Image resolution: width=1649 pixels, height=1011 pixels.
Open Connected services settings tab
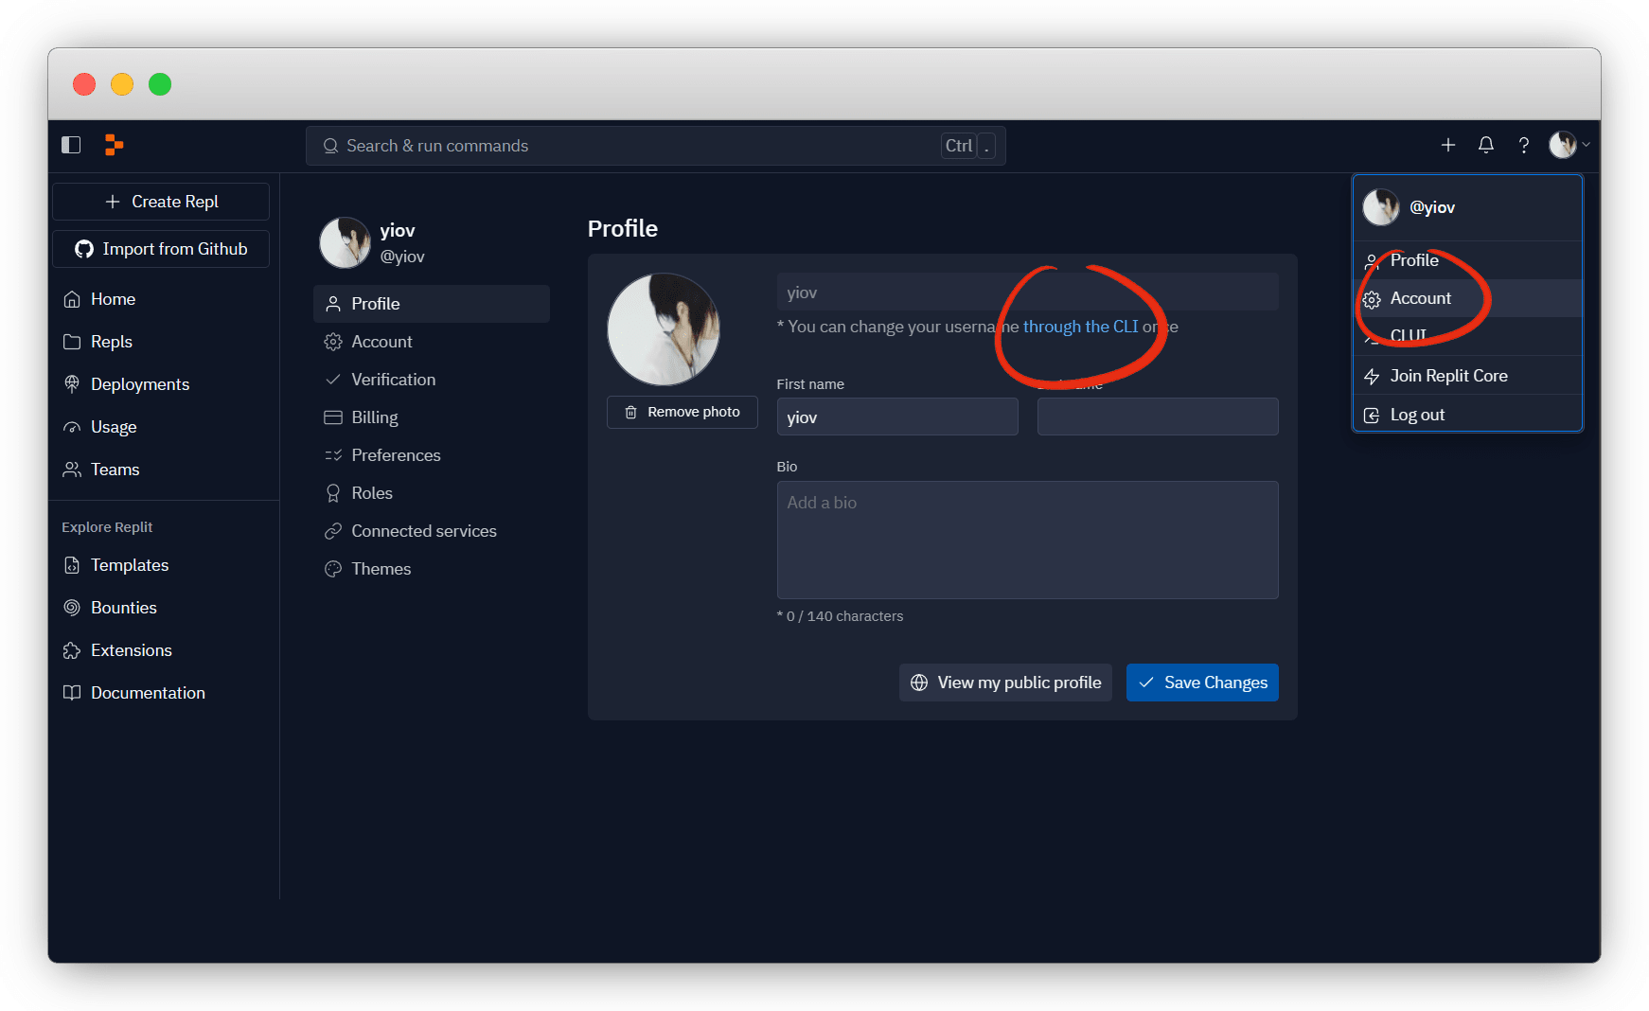(423, 531)
